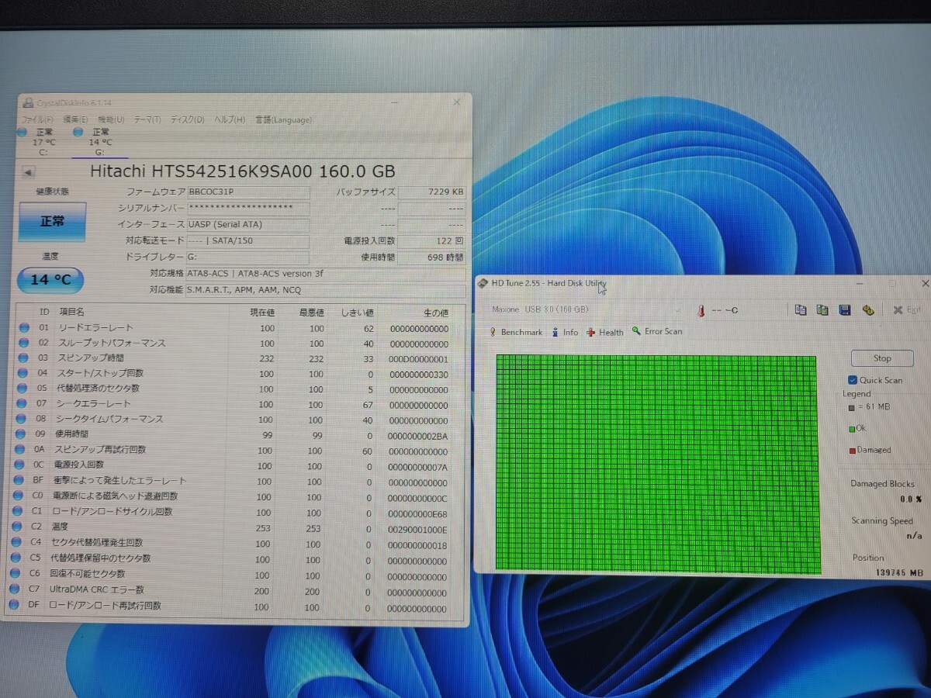
Task: Click HD Tune copy screenshot icon
Action: 822,310
